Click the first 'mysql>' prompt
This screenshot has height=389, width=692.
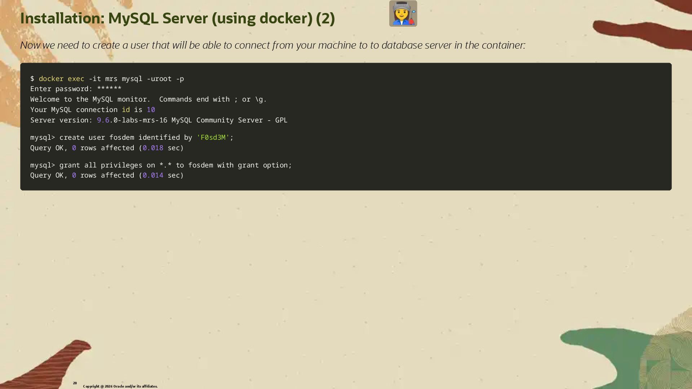coord(43,138)
